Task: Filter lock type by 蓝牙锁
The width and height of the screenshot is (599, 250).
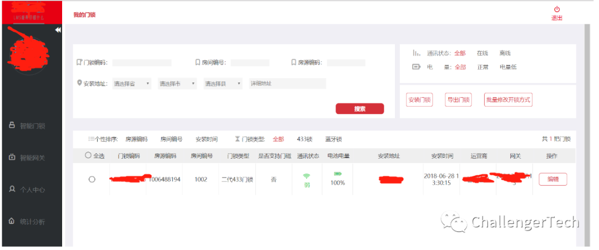Action: coord(333,139)
